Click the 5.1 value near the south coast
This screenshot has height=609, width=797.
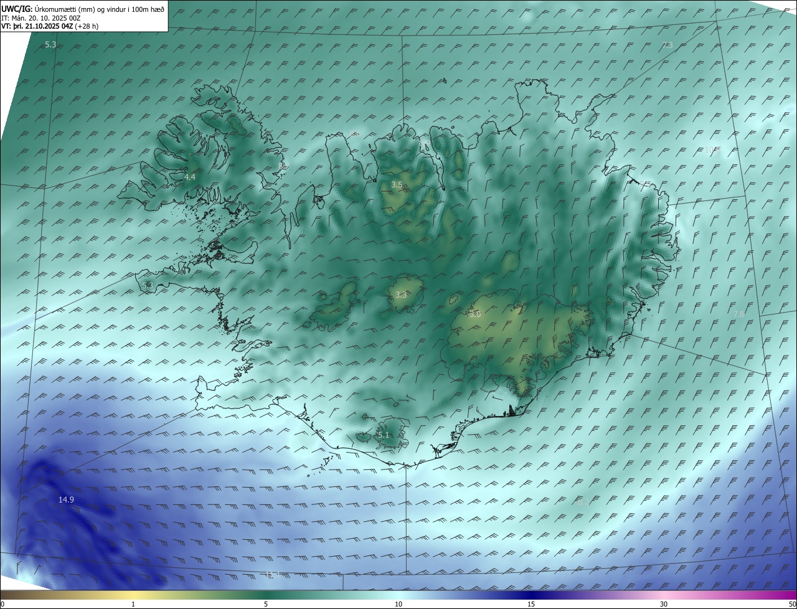click(x=383, y=435)
